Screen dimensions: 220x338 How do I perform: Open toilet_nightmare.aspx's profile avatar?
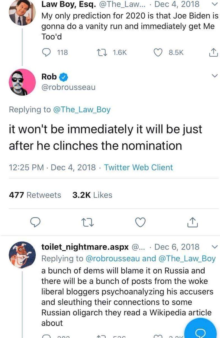click(22, 254)
